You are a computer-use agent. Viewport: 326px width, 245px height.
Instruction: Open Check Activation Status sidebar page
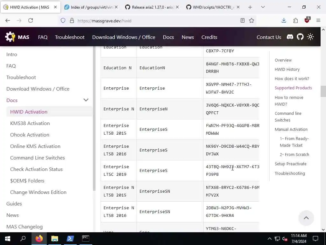tap(36, 169)
